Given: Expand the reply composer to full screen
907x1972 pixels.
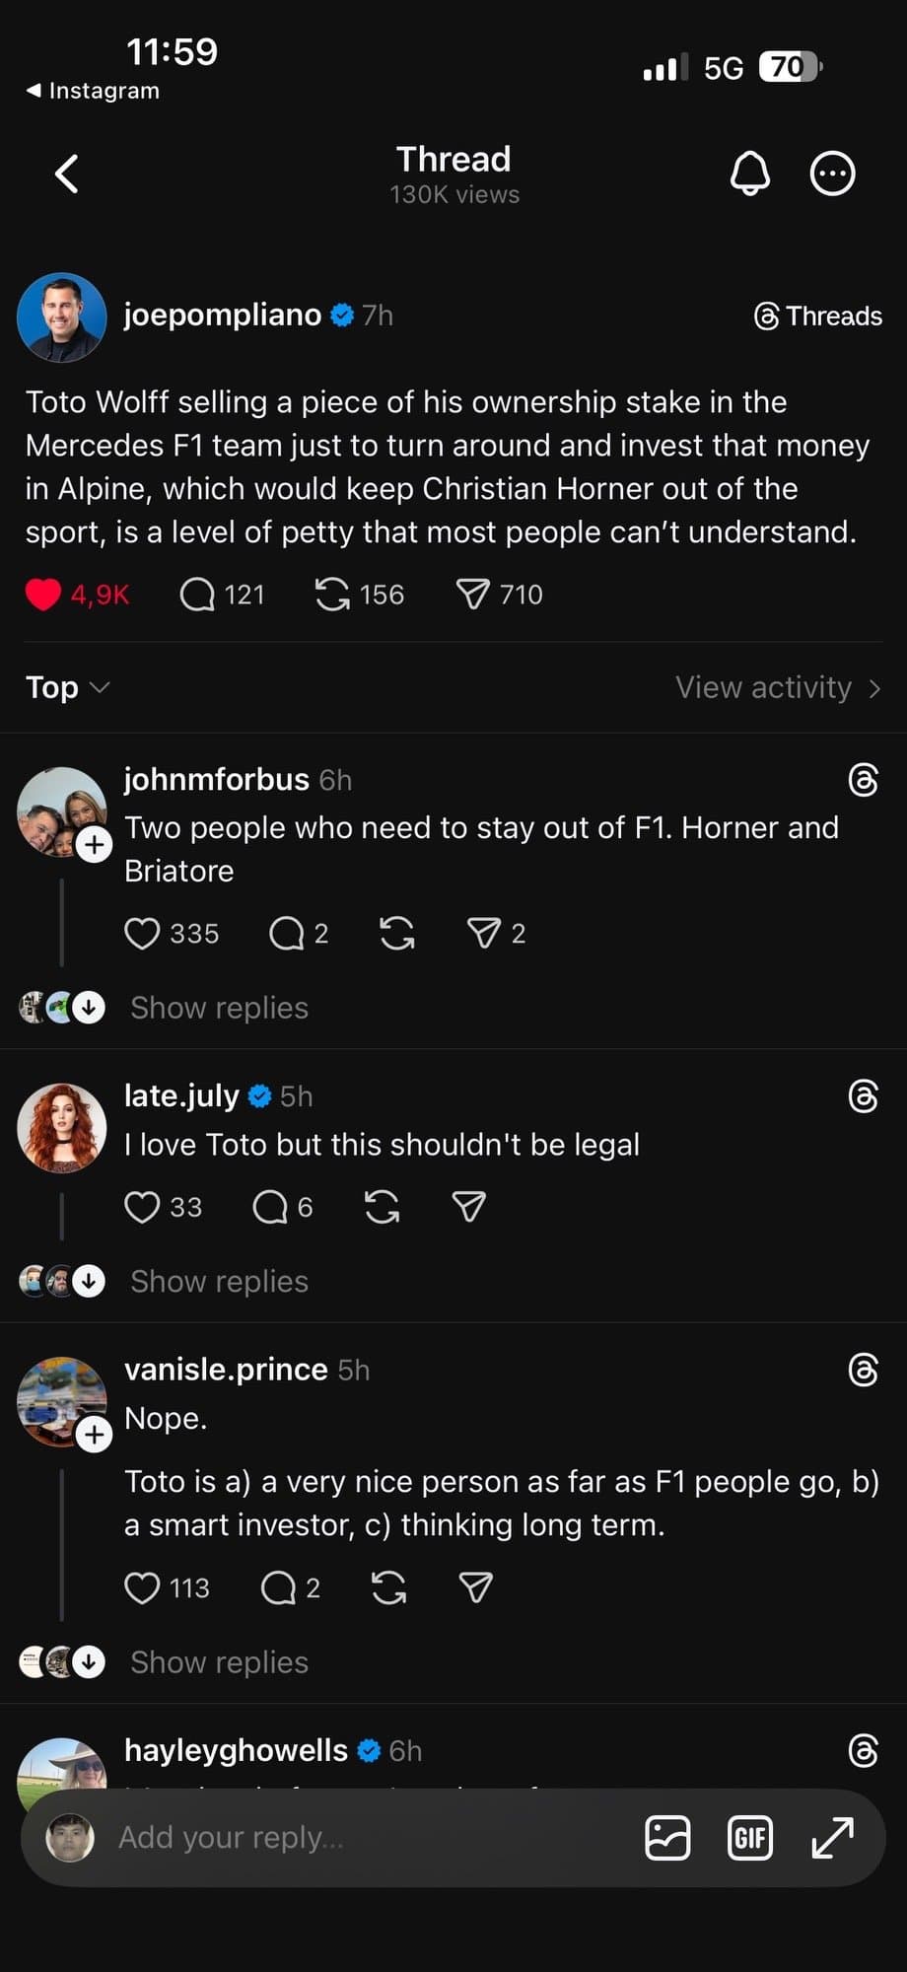Looking at the screenshot, I should (x=832, y=1837).
